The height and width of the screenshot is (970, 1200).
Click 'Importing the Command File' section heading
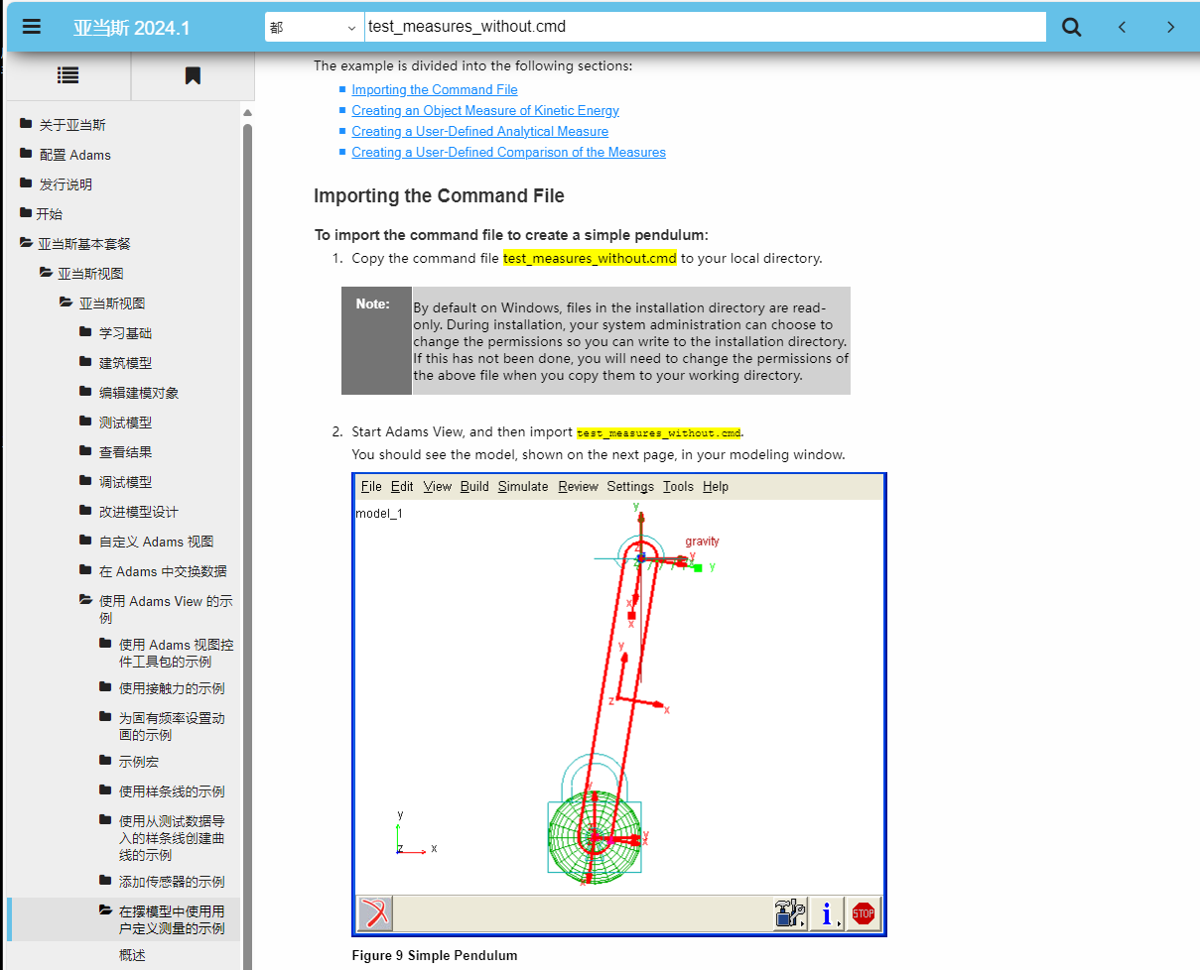(439, 195)
